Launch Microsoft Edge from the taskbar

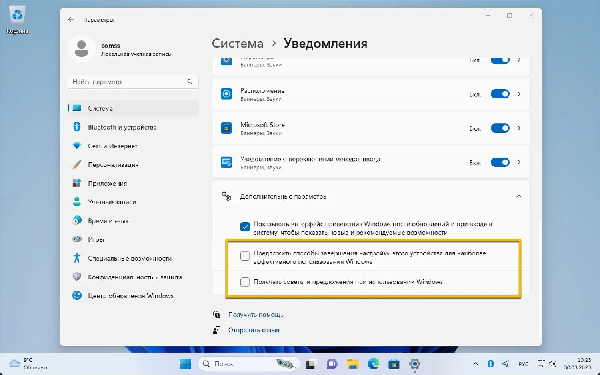coord(374,364)
